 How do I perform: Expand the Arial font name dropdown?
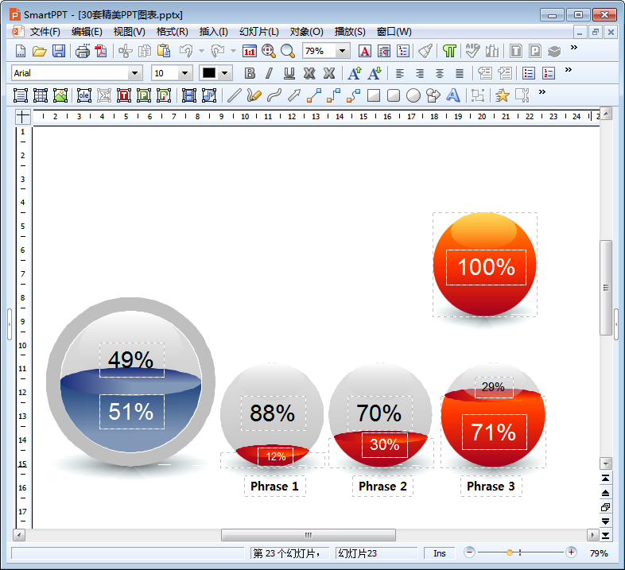click(x=134, y=73)
